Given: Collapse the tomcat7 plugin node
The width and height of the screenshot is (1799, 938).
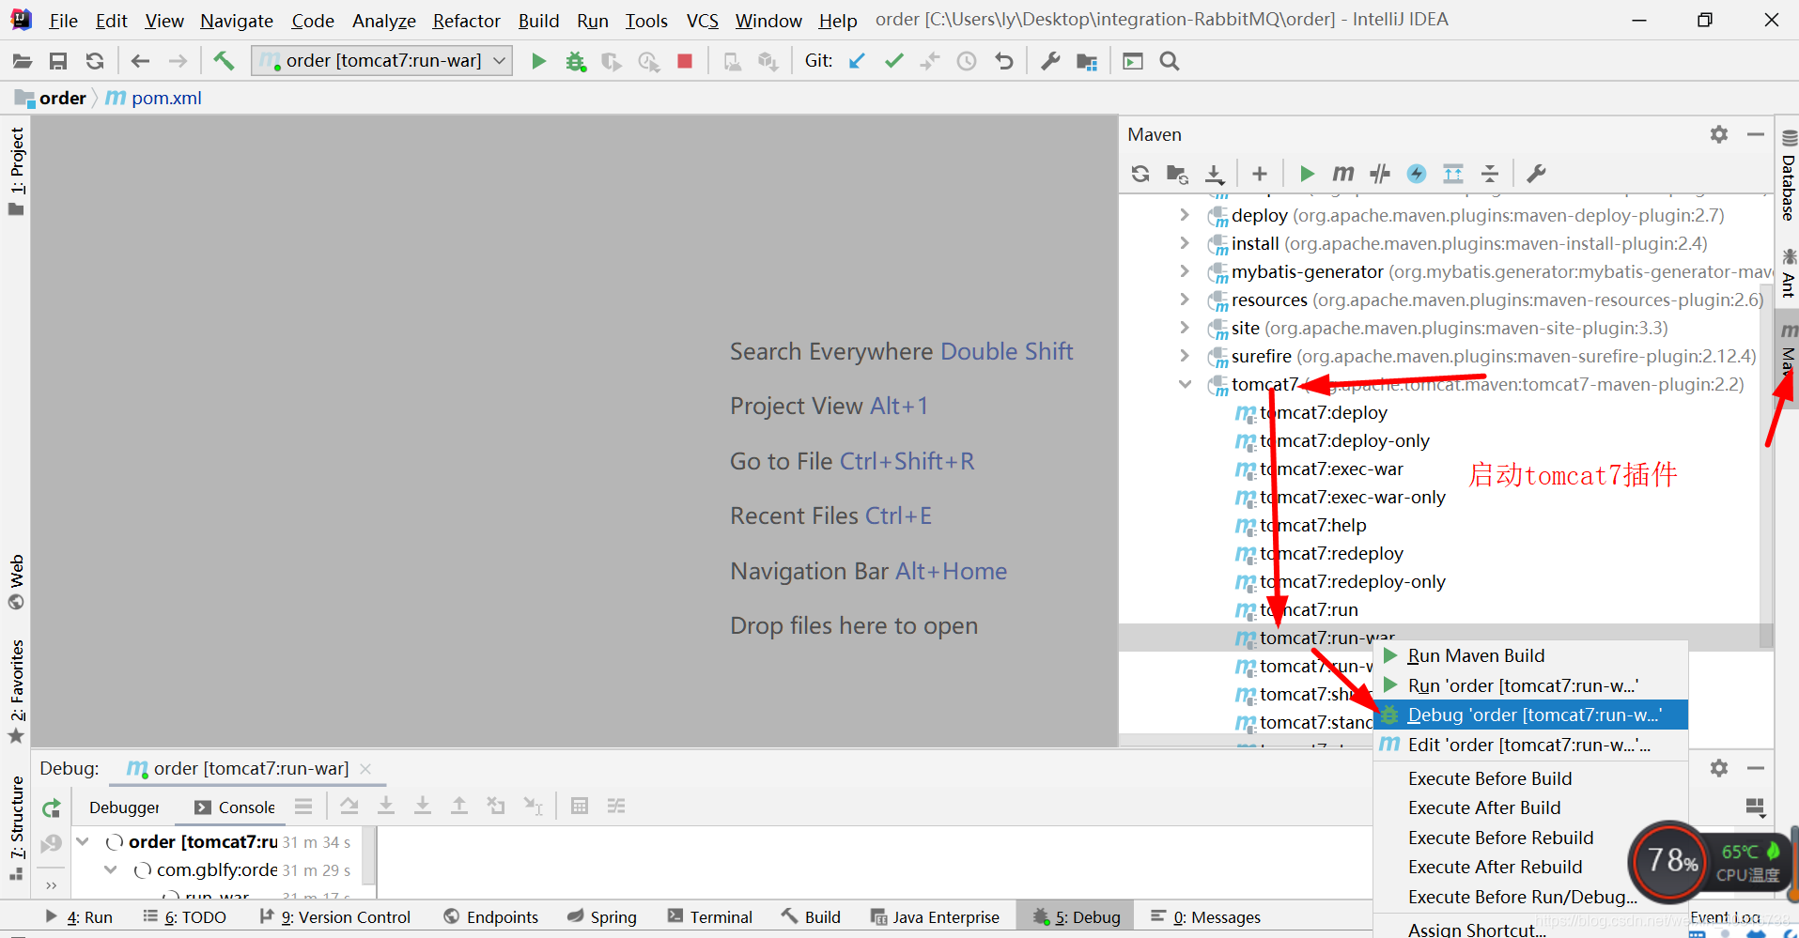Looking at the screenshot, I should pos(1185,384).
